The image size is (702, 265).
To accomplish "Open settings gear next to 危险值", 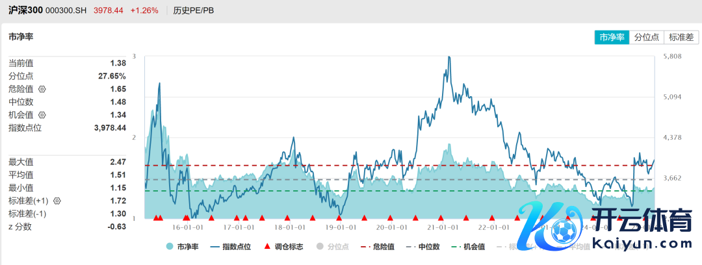I will 43,89.
